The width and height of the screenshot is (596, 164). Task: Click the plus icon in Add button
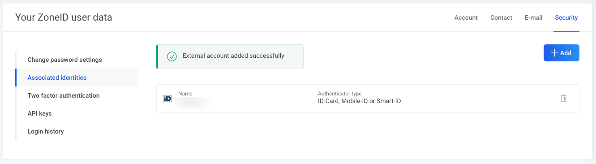554,53
